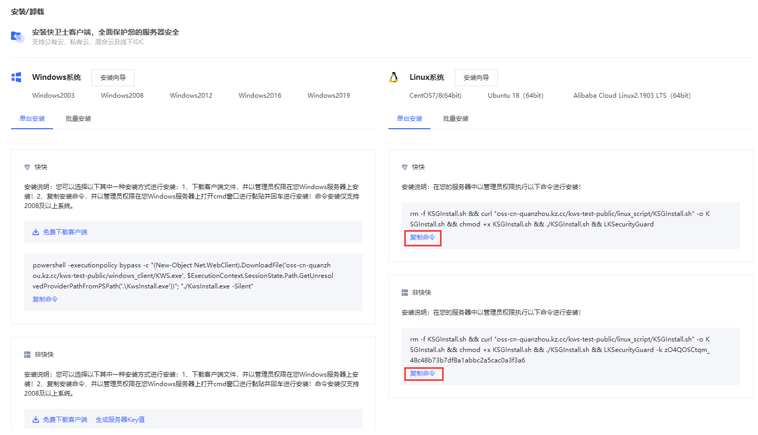Click 复制命令 in the Linux 快快 section
This screenshot has width=758, height=435.
423,237
